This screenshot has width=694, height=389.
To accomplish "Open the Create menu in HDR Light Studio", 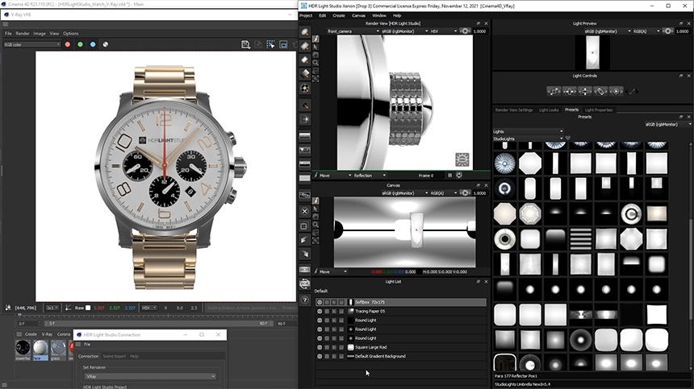I will click(339, 15).
